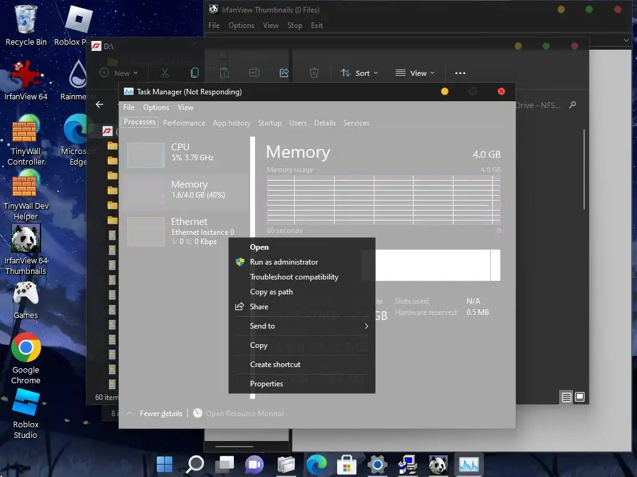Switch to the Processes tab
This screenshot has height=477, width=637.
pyautogui.click(x=139, y=122)
